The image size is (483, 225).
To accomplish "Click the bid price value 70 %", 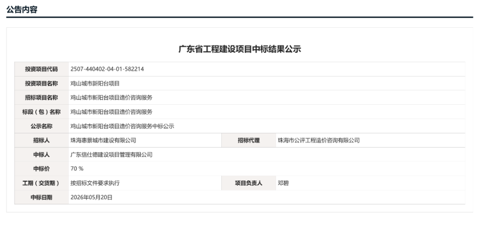I will click(77, 169).
